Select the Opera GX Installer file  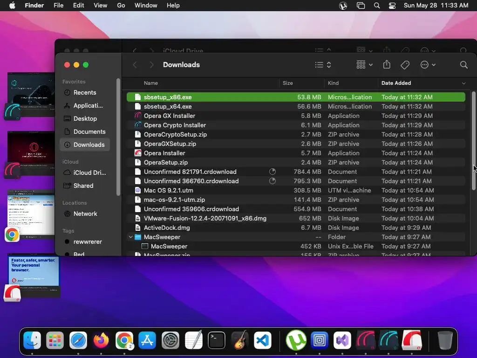(x=296, y=116)
